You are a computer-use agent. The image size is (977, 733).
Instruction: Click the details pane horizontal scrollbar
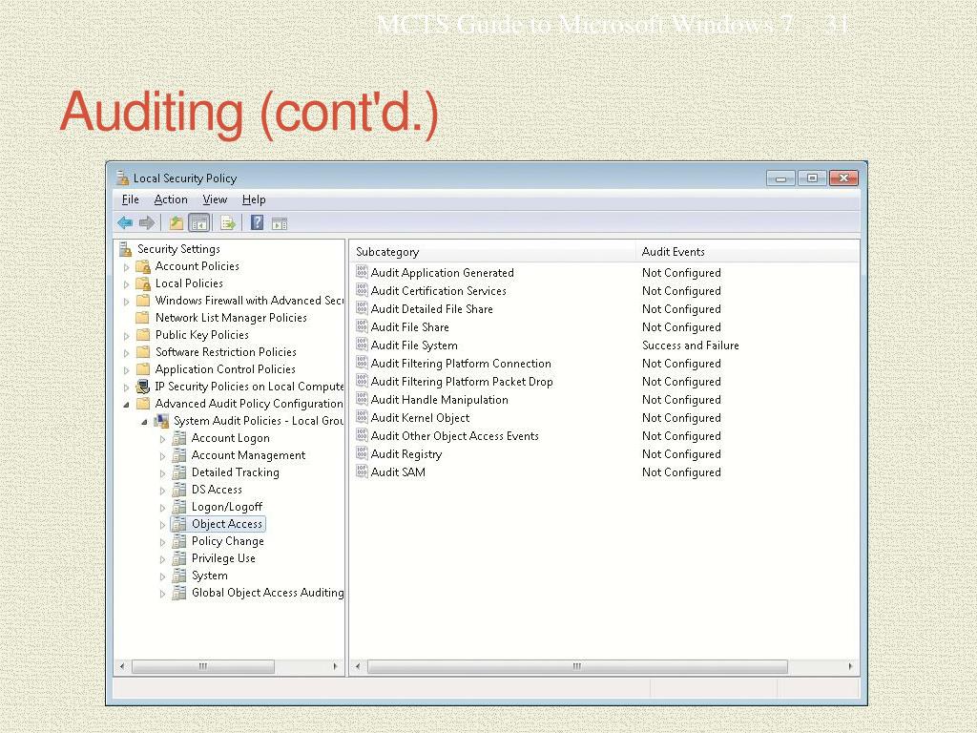click(577, 666)
